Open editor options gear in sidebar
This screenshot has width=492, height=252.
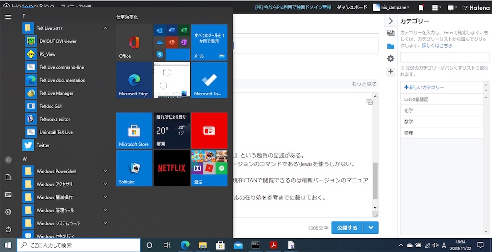[391, 59]
